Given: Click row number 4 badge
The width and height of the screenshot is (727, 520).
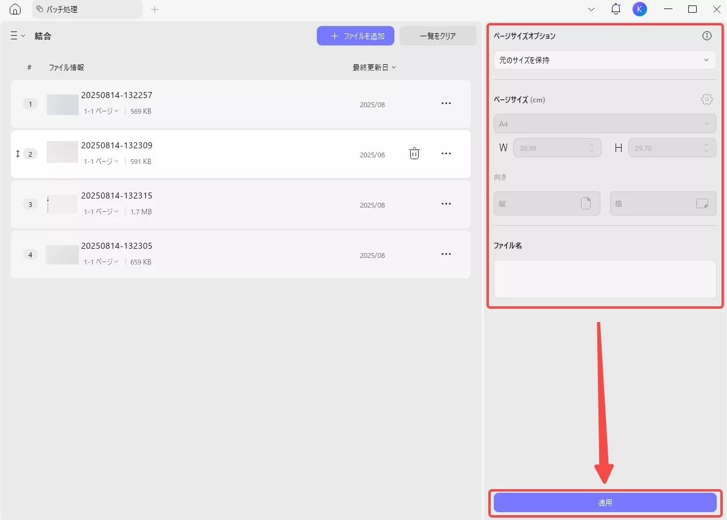Looking at the screenshot, I should click(x=30, y=255).
